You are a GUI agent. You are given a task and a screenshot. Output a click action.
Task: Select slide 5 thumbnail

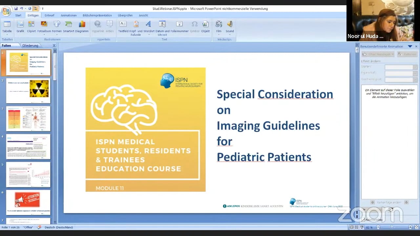[28, 174]
